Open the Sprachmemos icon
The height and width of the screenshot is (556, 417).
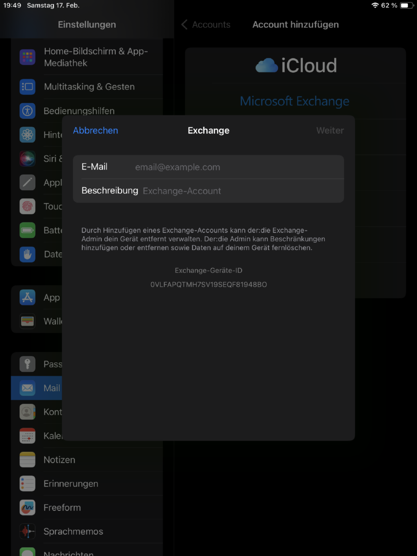[28, 531]
